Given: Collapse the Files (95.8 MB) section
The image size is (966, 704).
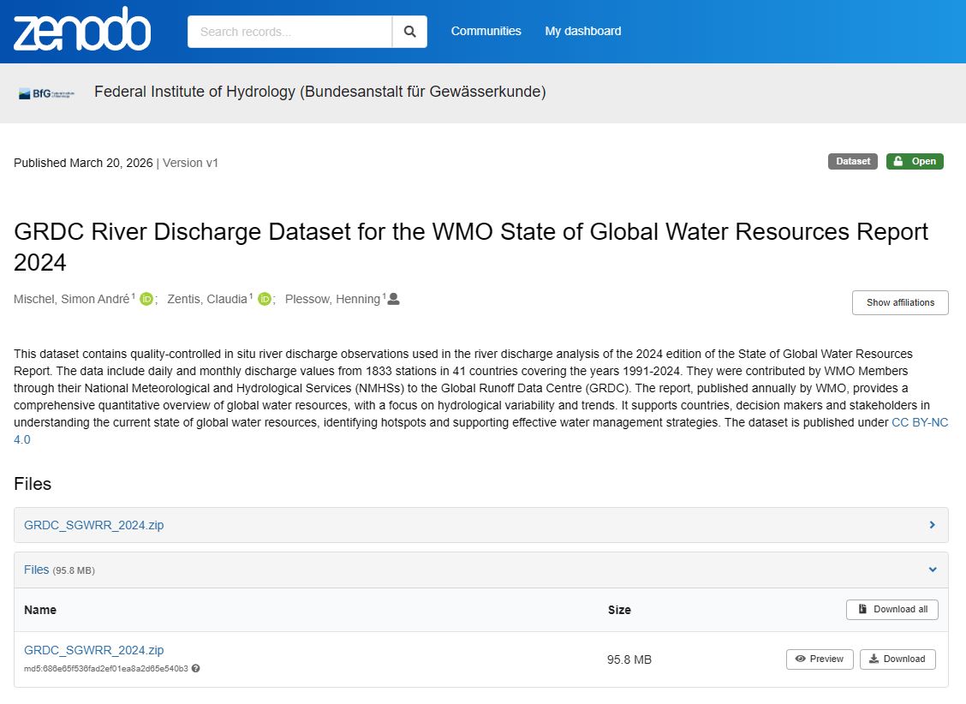Looking at the screenshot, I should pyautogui.click(x=933, y=569).
